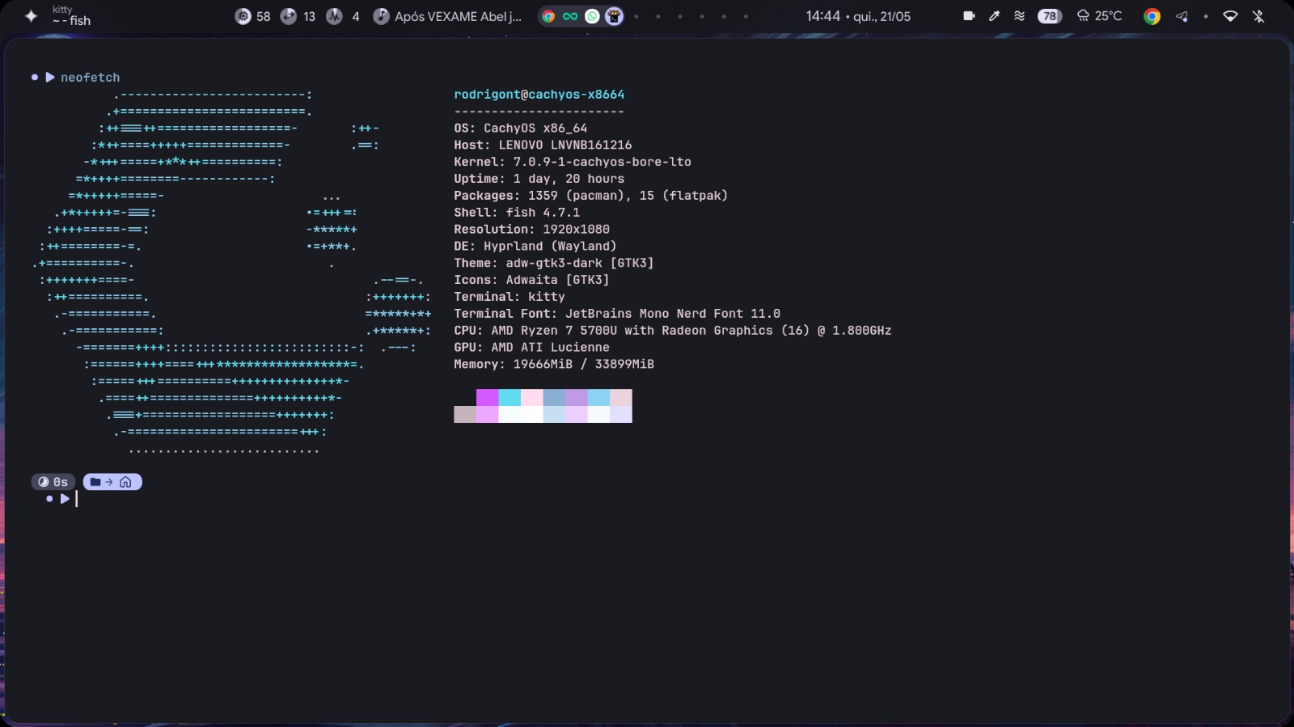This screenshot has width=1294, height=727.
Task: Click the folder to home directory pill
Action: [x=112, y=482]
